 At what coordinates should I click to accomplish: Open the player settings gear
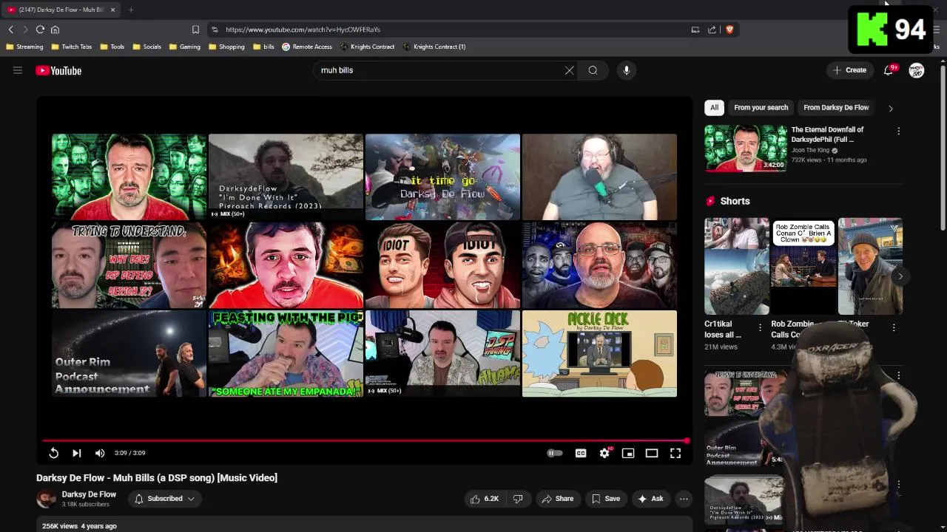pyautogui.click(x=604, y=453)
